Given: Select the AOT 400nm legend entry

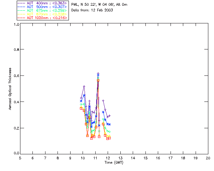Looking at the screenshot, I should [42, 3].
